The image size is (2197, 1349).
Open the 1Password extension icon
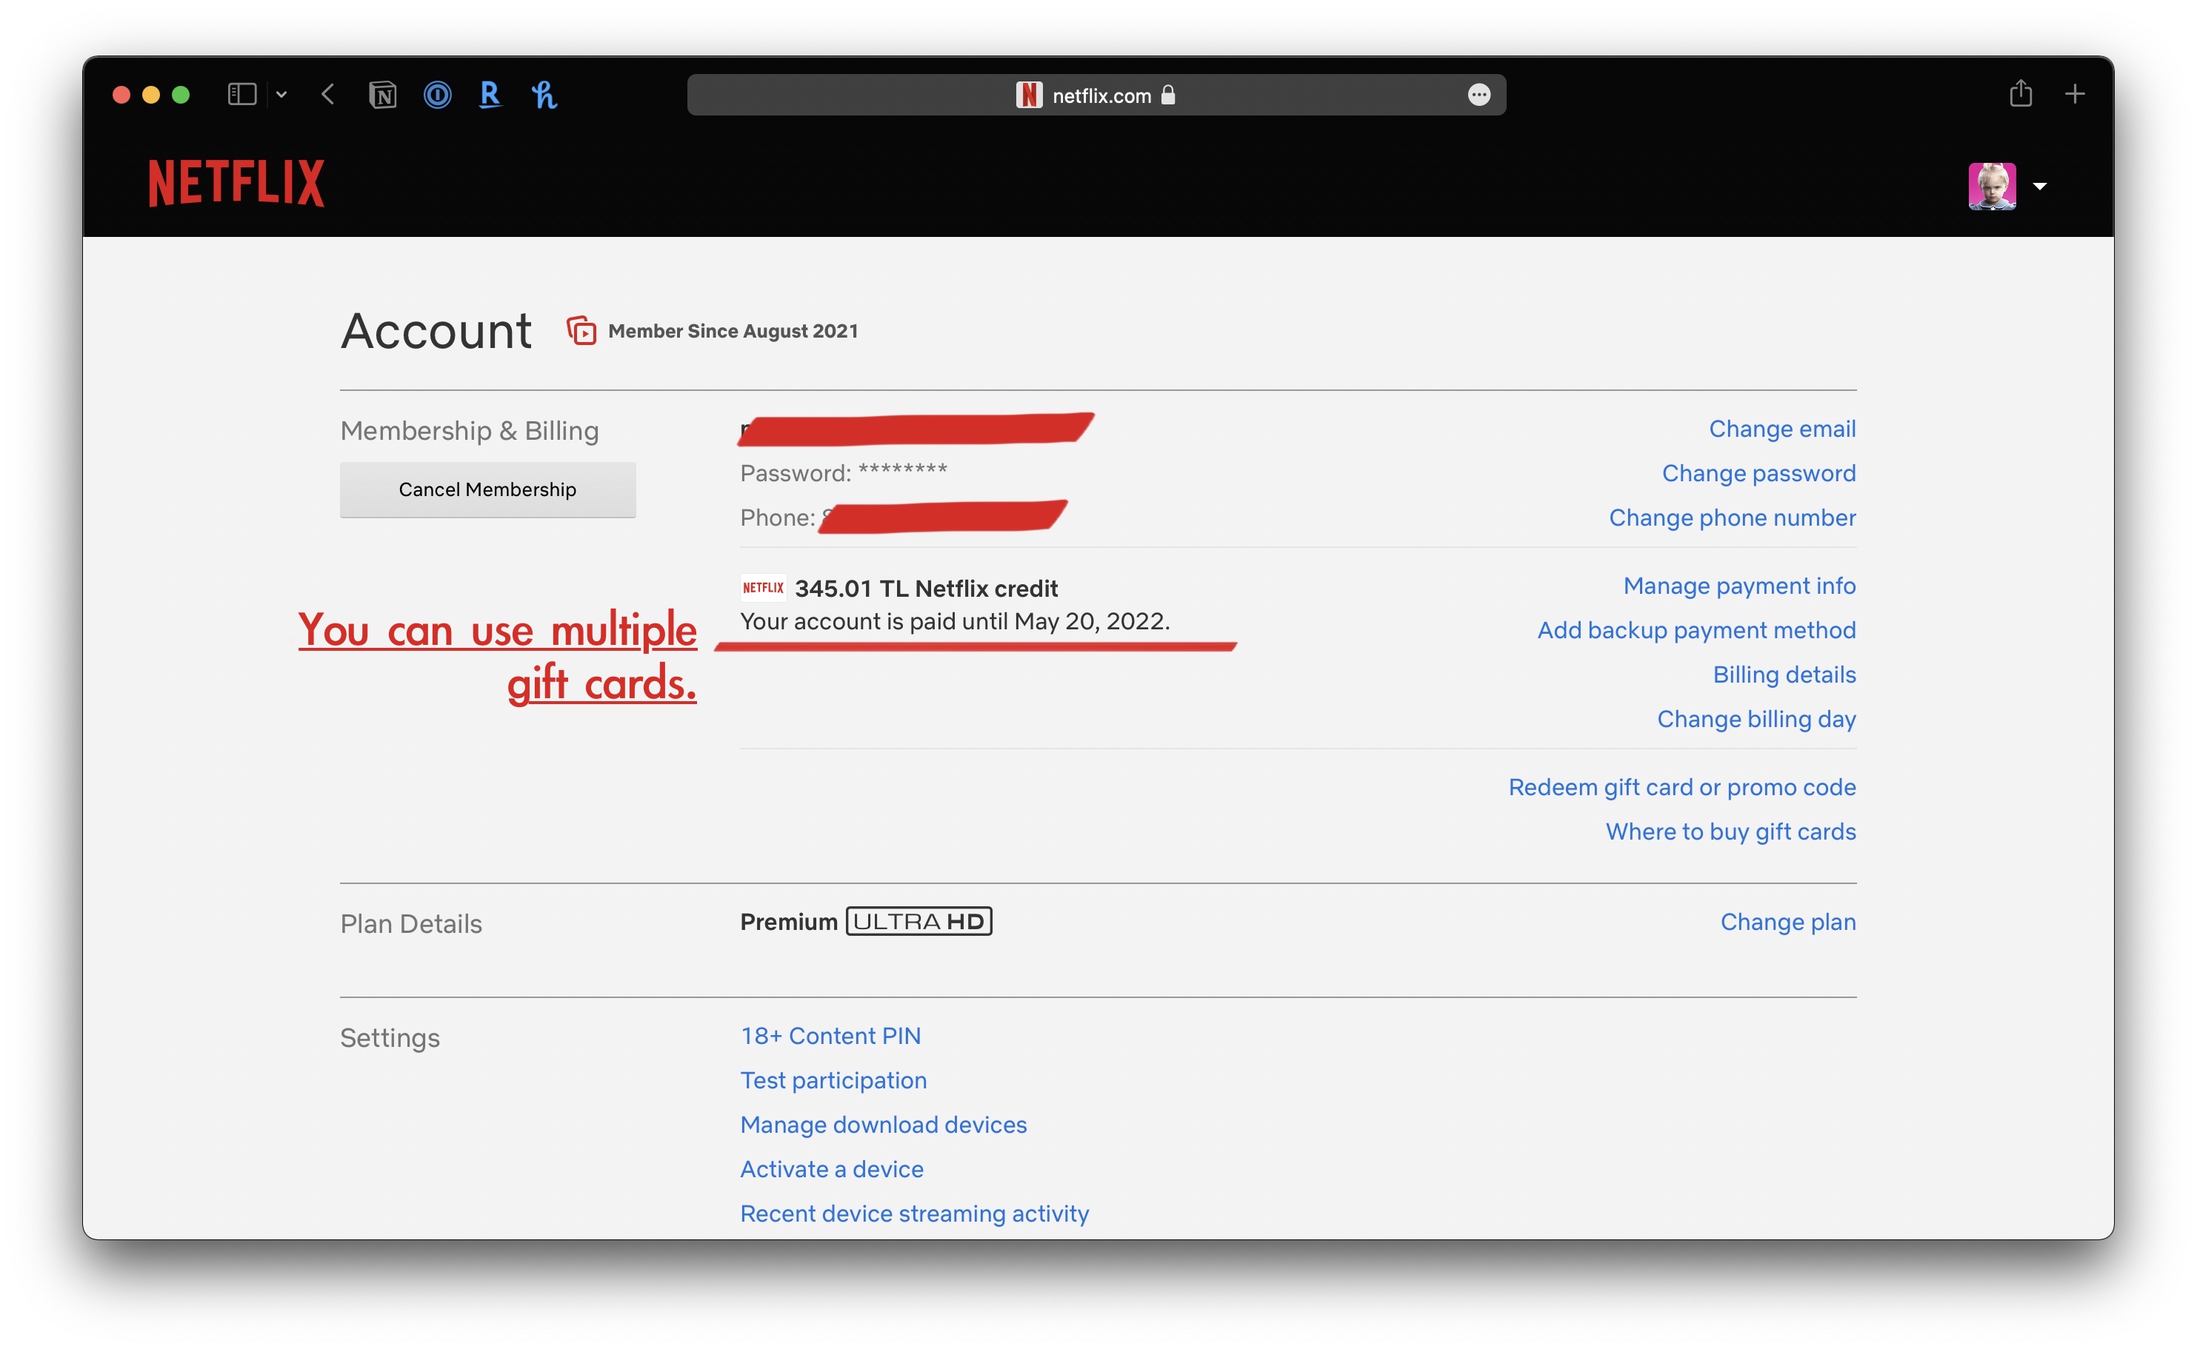[x=437, y=95]
